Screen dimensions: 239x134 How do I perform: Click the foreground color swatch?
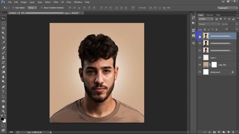(x=2, y=119)
